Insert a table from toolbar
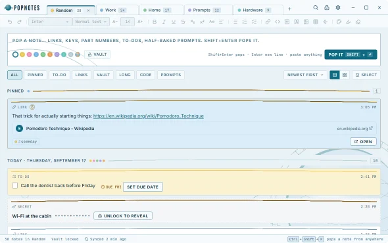388x243 pixels. tap(316, 22)
